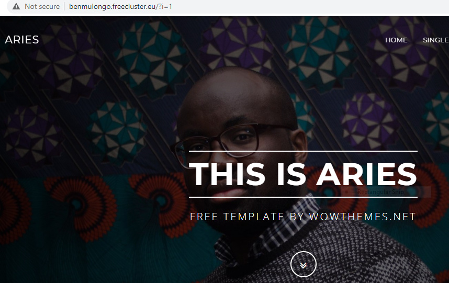The height and width of the screenshot is (283, 449).
Task: Click the WOWTHEMES.NET text in subtitle
Action: click(x=362, y=217)
